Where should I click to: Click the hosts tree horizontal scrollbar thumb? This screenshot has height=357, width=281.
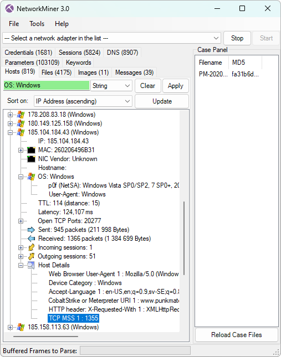[45, 336]
